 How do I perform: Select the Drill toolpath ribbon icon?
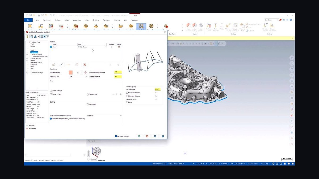(41, 26)
